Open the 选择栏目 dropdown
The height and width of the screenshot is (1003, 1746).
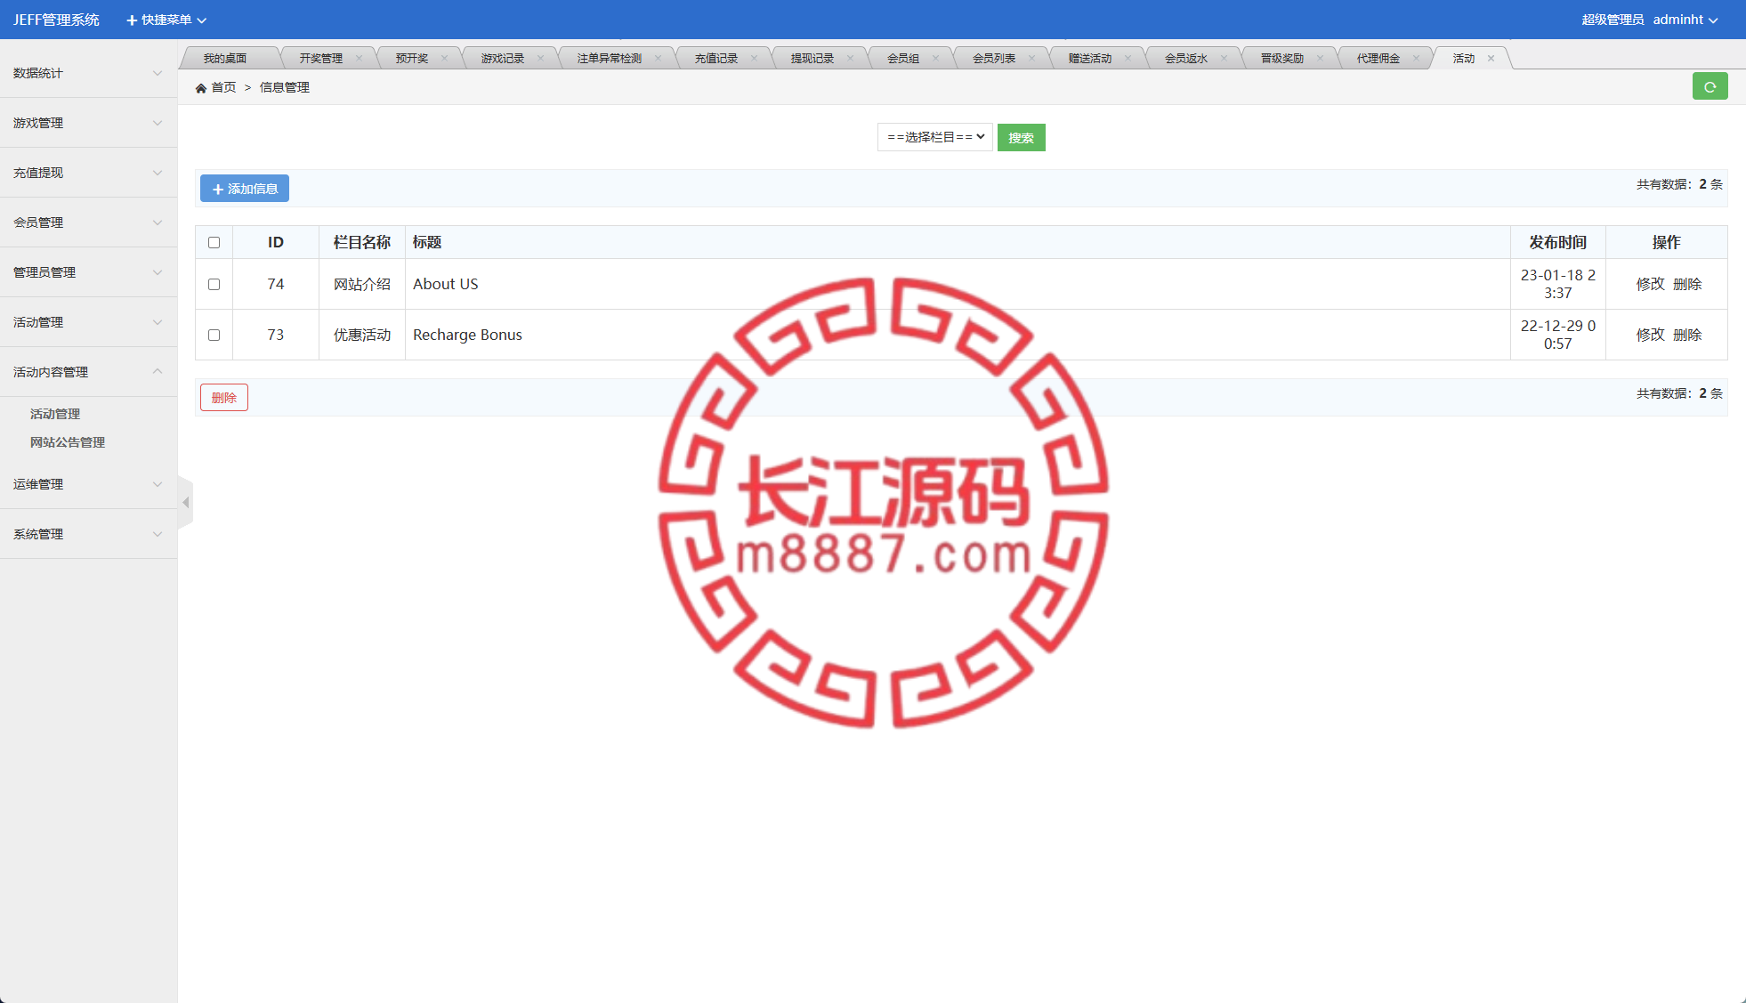point(935,137)
